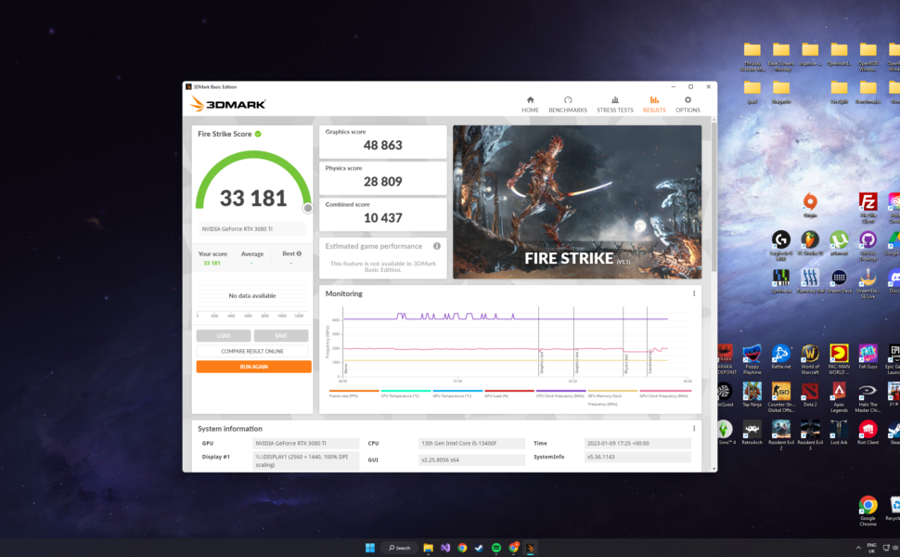This screenshot has width=900, height=557.
Task: Select the Resident Evil 2 desktop shortcut
Action: [781, 435]
